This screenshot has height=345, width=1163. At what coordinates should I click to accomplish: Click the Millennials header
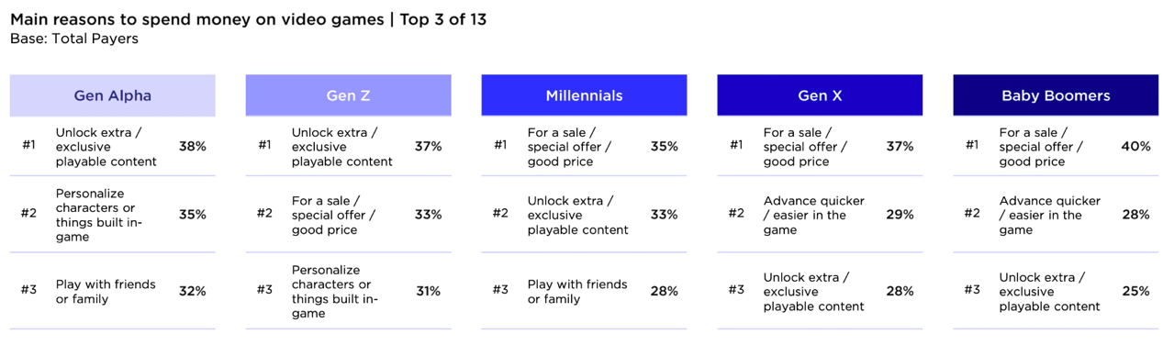coord(584,95)
